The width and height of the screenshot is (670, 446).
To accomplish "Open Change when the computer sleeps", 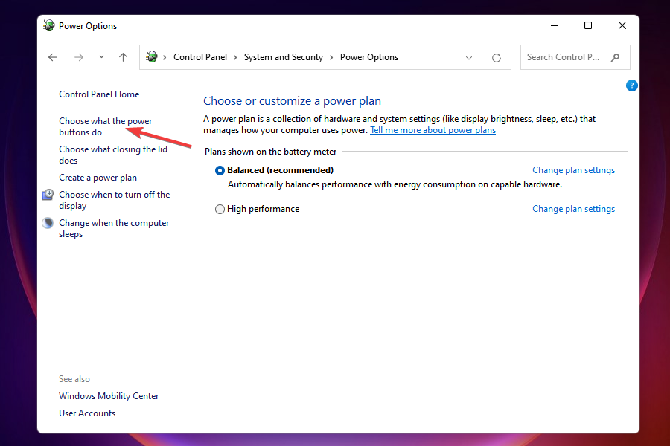I will 114,228.
